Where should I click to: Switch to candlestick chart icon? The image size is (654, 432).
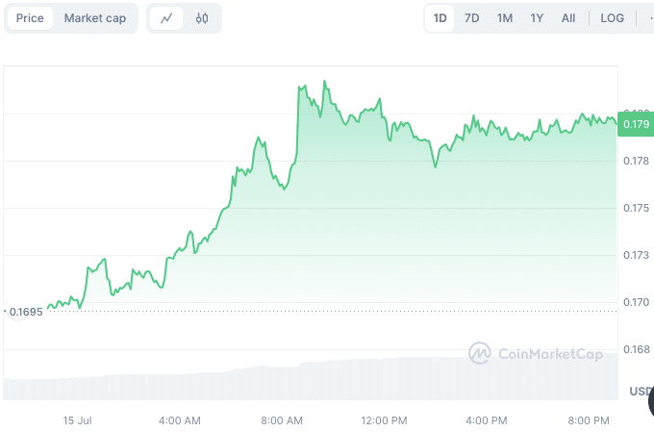click(x=202, y=18)
